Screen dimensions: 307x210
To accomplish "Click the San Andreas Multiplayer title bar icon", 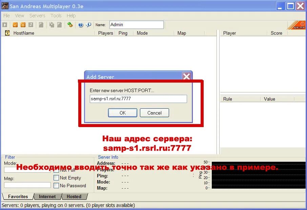I will (5, 6).
